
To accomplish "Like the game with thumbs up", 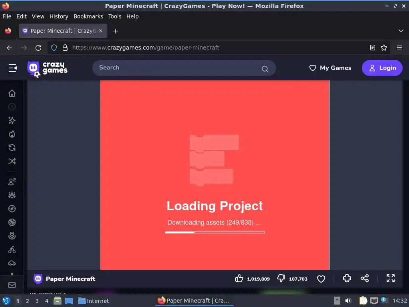I will (239, 279).
